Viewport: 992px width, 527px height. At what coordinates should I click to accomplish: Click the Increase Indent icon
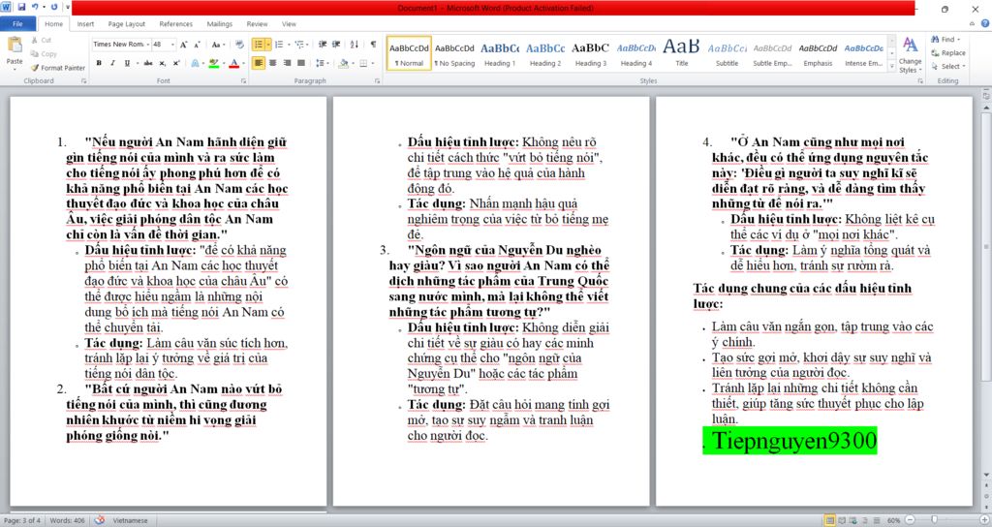click(x=337, y=45)
